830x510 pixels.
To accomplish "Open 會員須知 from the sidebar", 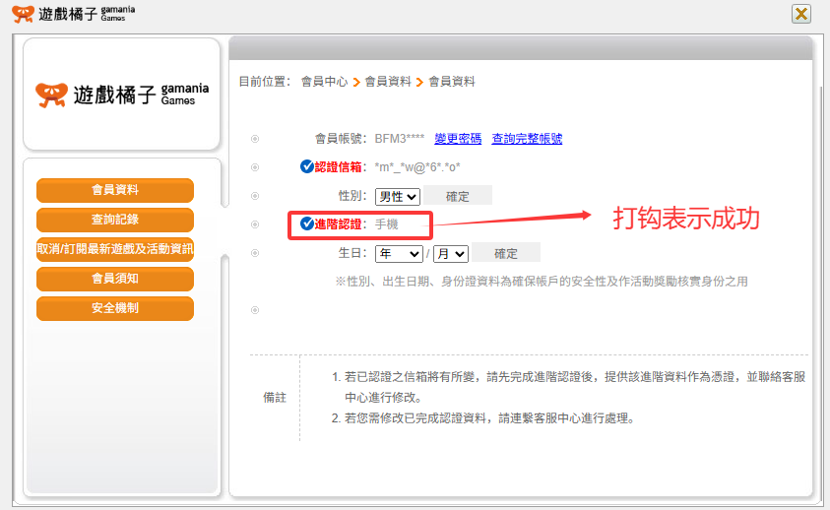I will pyautogui.click(x=115, y=279).
